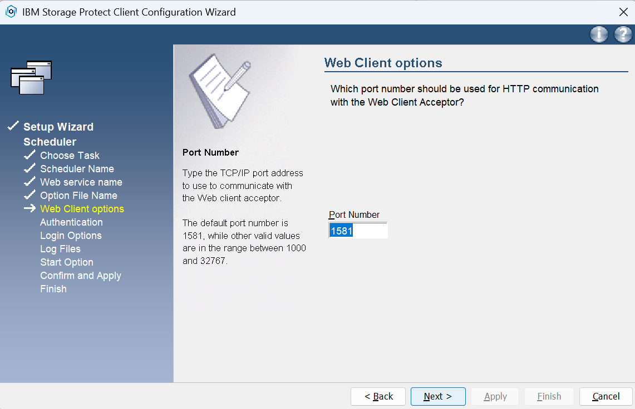Jump to Confirm and Apply step

coord(80,276)
